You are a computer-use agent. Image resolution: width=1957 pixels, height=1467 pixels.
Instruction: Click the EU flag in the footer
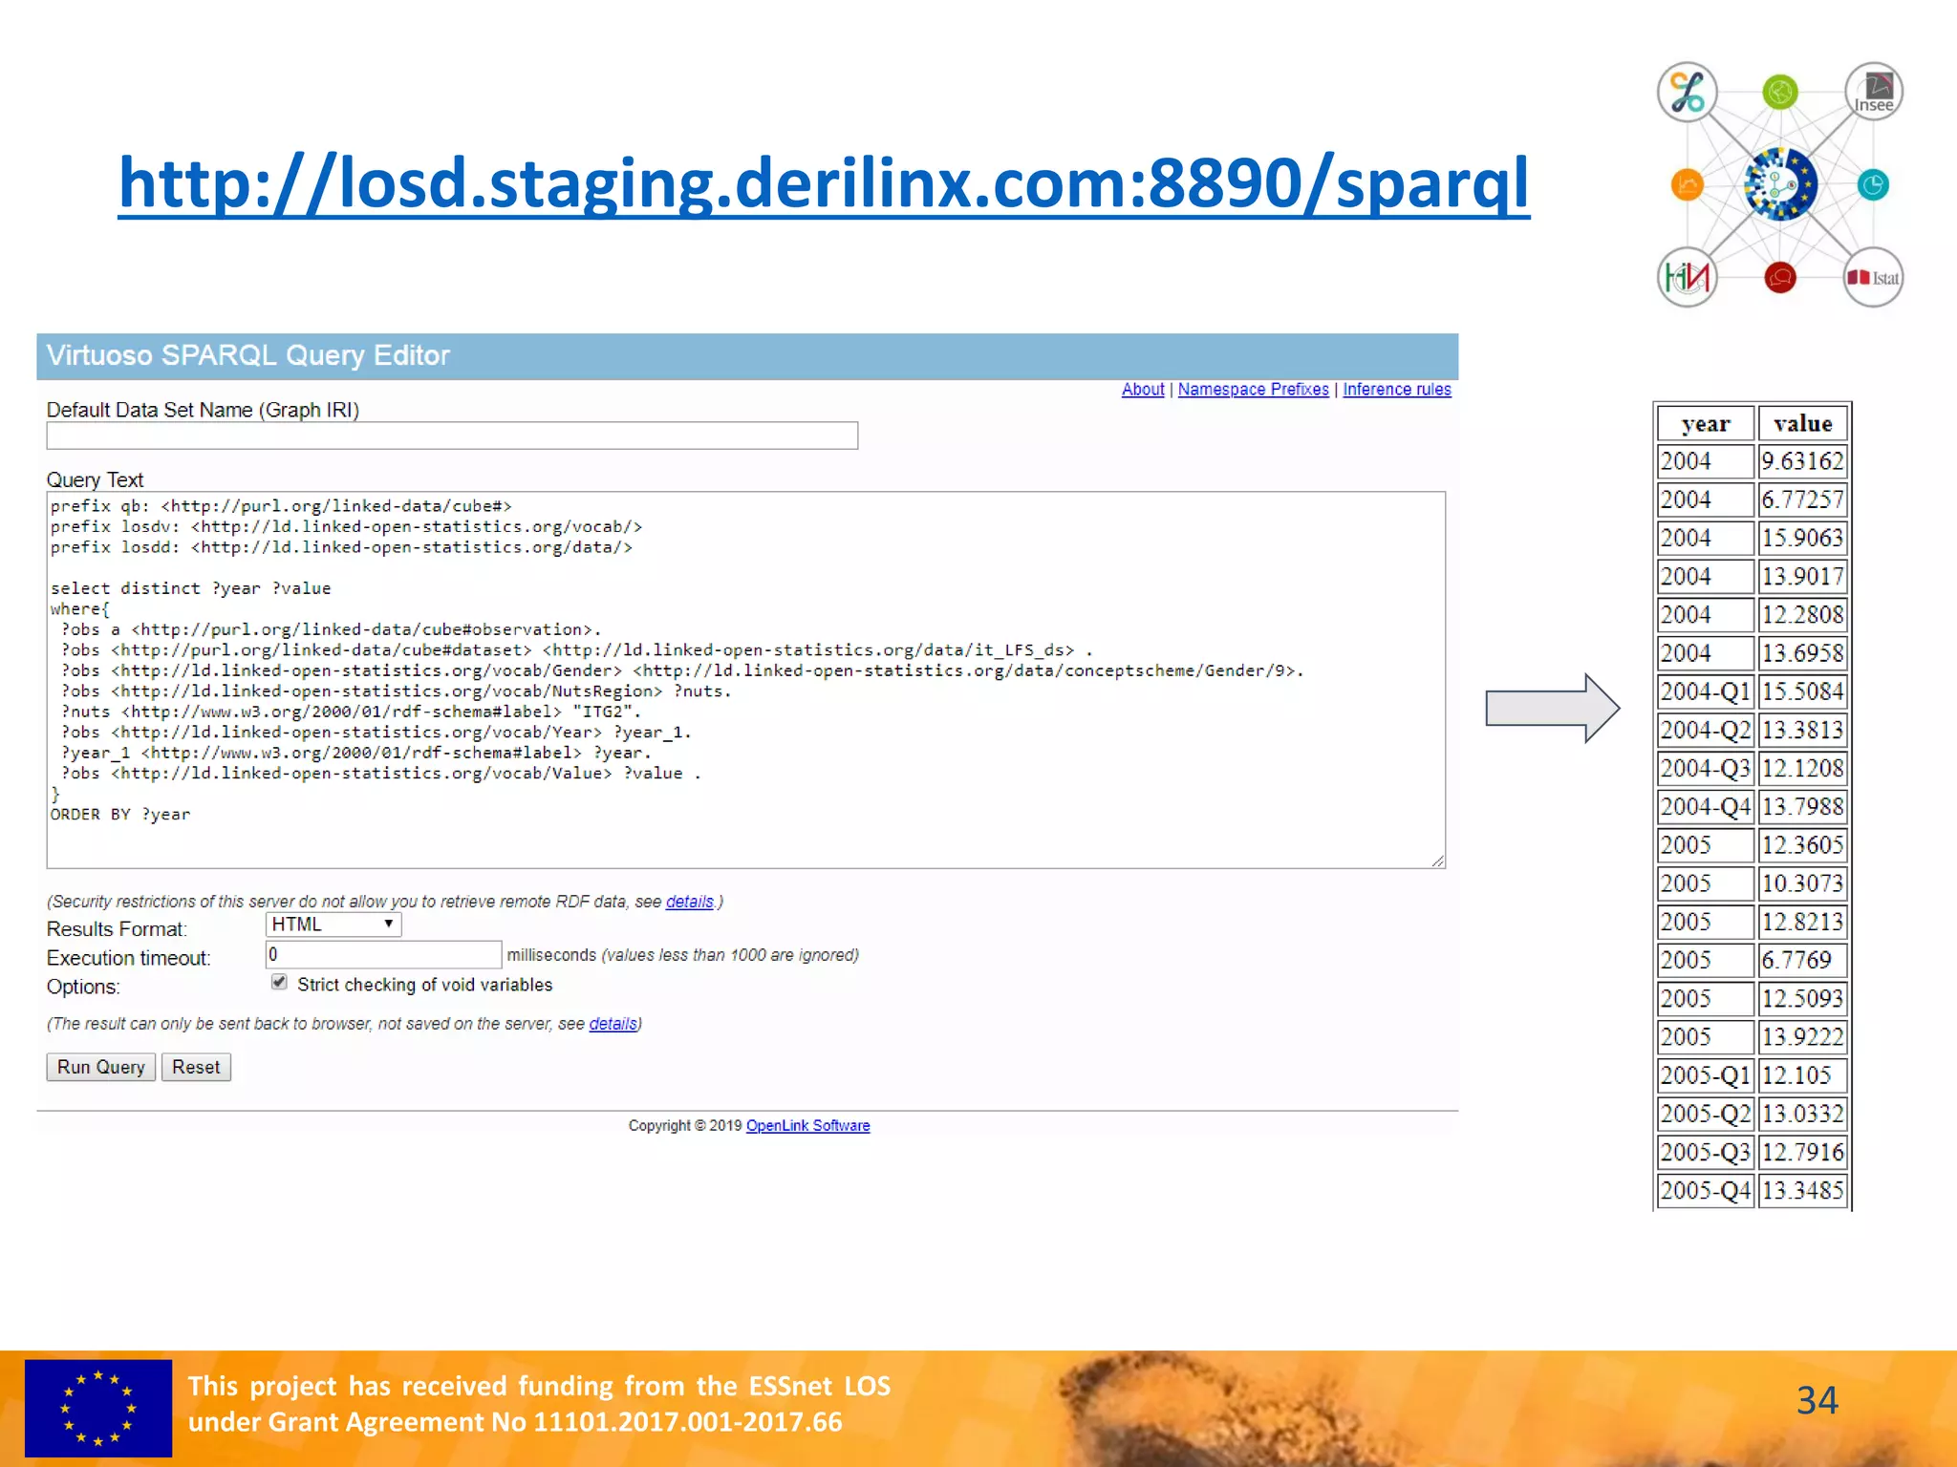coord(98,1409)
